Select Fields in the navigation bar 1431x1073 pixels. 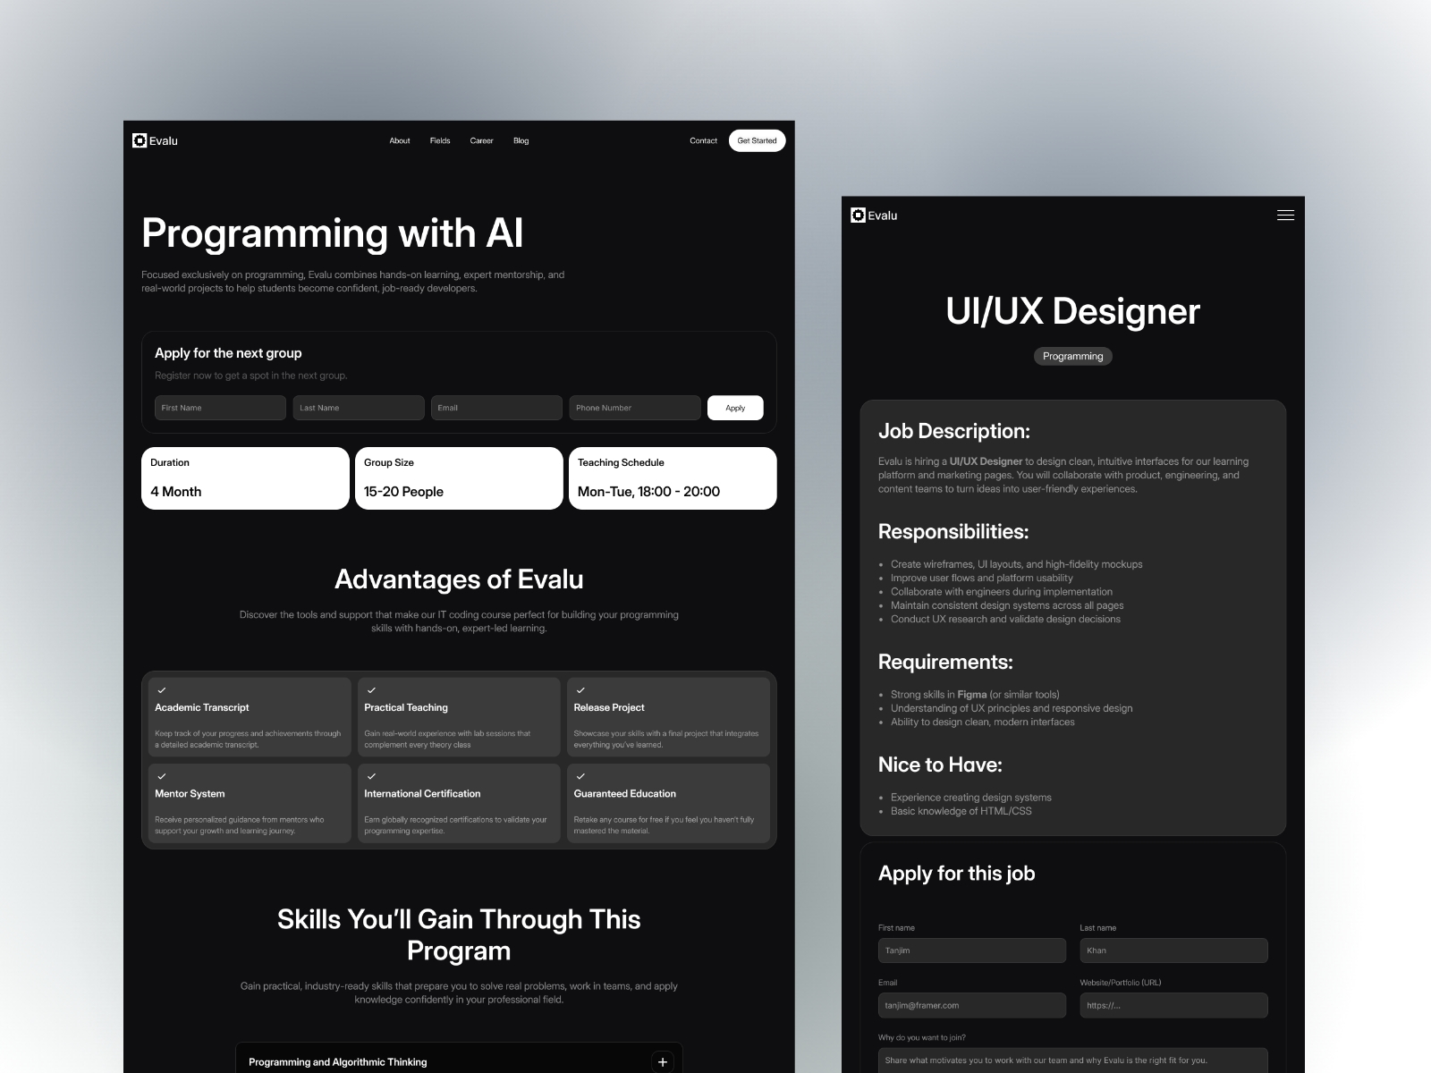pyautogui.click(x=439, y=140)
